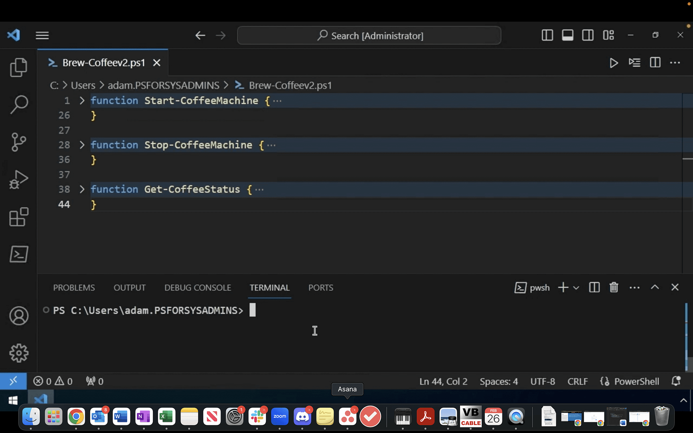Open the Extensions view
The width and height of the screenshot is (693, 433).
pos(18,217)
